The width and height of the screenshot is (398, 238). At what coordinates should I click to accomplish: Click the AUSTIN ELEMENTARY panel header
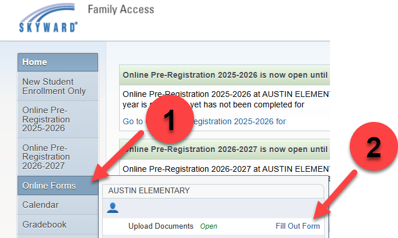click(x=149, y=190)
